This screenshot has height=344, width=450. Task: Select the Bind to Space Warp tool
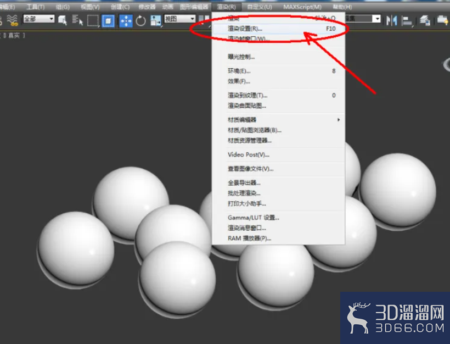tap(12, 20)
